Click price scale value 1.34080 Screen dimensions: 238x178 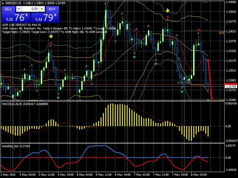(x=231, y=2)
